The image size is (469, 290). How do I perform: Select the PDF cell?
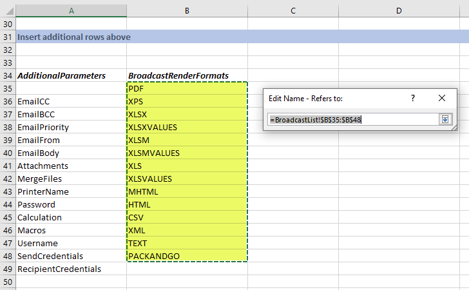click(187, 88)
